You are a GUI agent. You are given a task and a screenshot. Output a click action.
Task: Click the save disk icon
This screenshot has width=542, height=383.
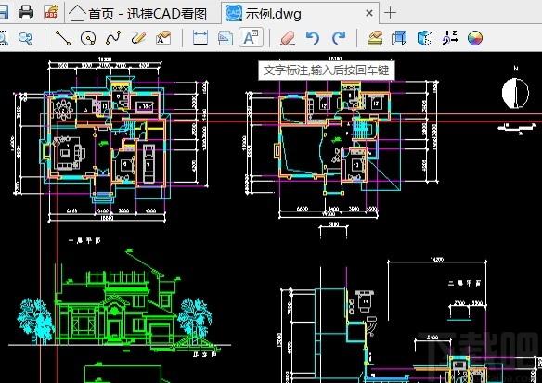click(x=3, y=12)
